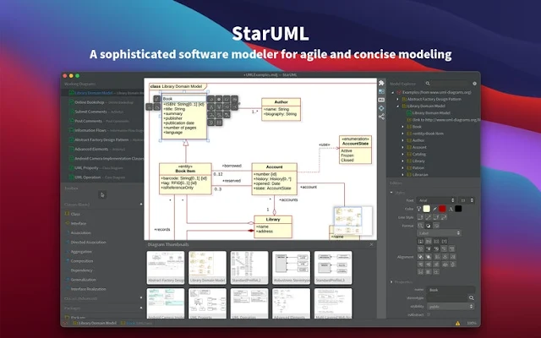Screen dimensions: 541x338
Task: Expand the Classes (Advanced) toolbox section
Action: coord(141,298)
